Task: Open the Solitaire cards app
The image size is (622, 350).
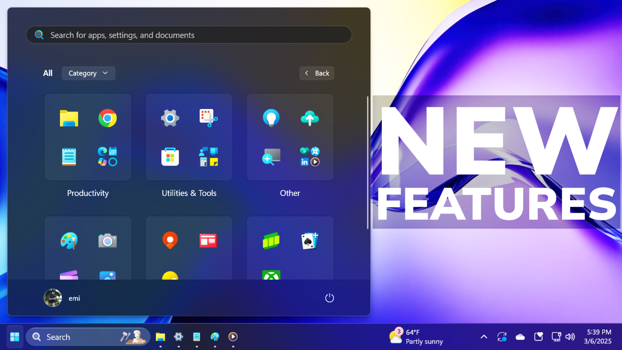Action: pyautogui.click(x=310, y=241)
